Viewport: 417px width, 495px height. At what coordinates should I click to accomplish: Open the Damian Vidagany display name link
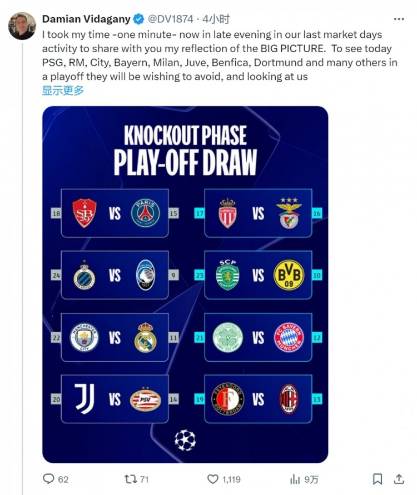click(86, 19)
